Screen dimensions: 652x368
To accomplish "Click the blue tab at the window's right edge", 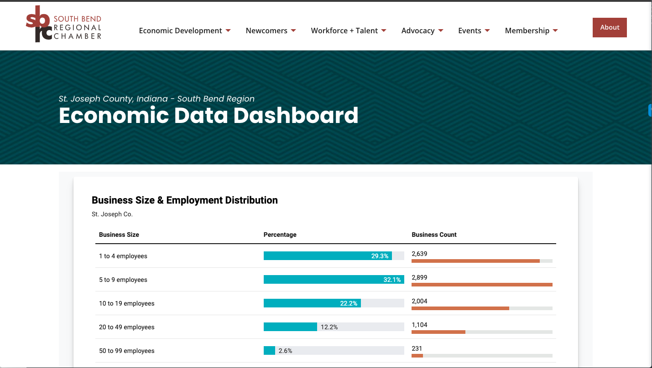I will (650, 110).
